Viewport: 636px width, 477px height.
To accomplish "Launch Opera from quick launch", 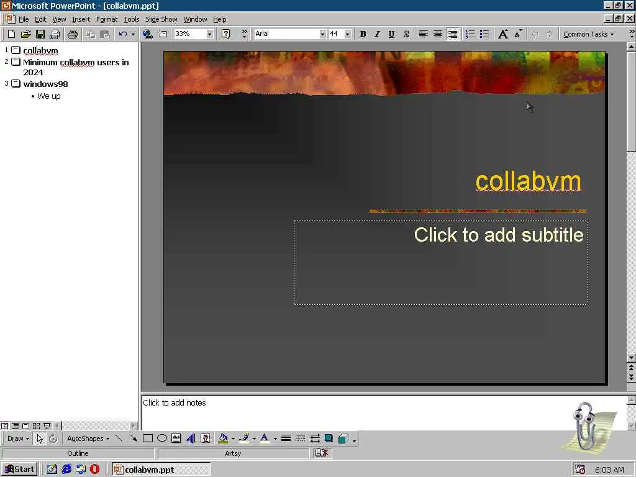I will point(94,470).
